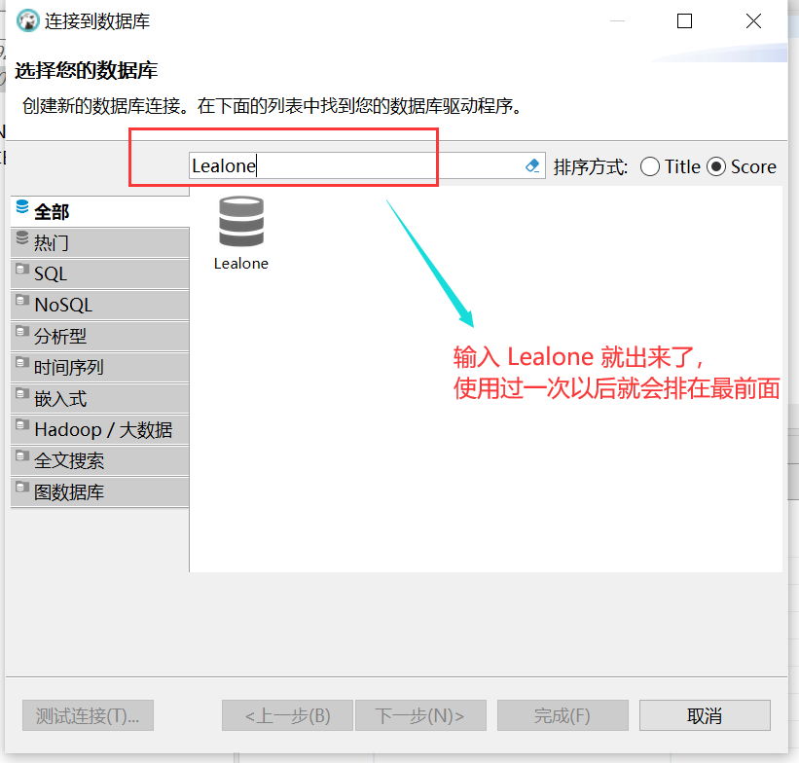The image size is (799, 763).
Task: Select the Lealone database icon
Action: (x=240, y=222)
